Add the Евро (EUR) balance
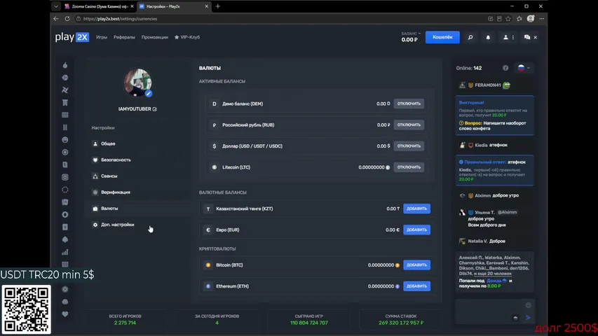This screenshot has height=336, width=598. 417,230
